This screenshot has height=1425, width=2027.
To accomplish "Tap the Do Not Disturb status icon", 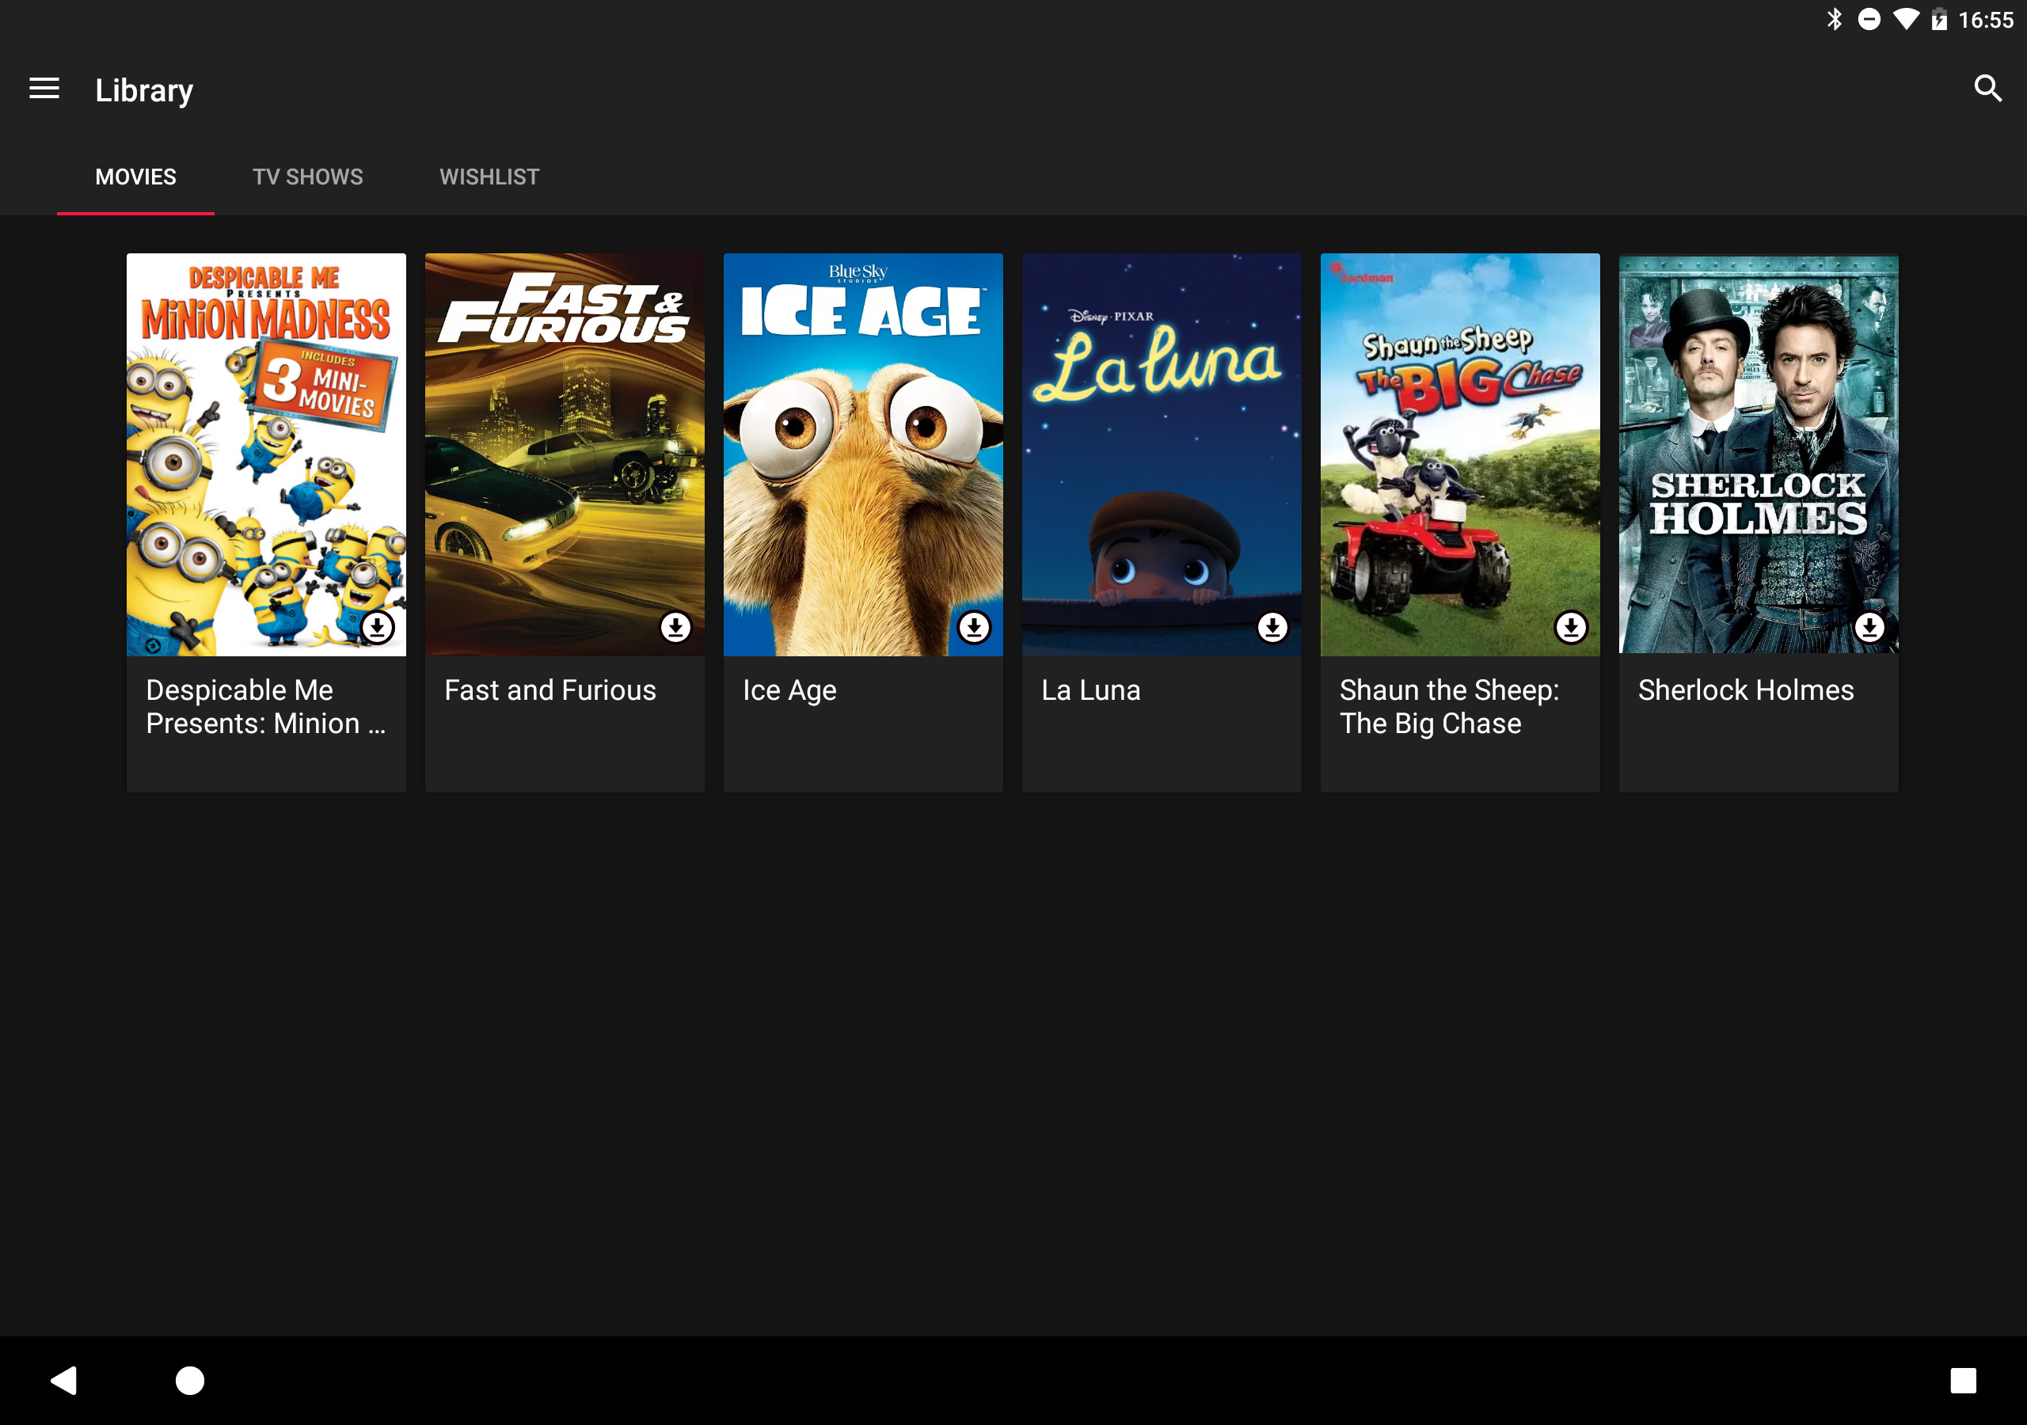I will tap(1869, 20).
